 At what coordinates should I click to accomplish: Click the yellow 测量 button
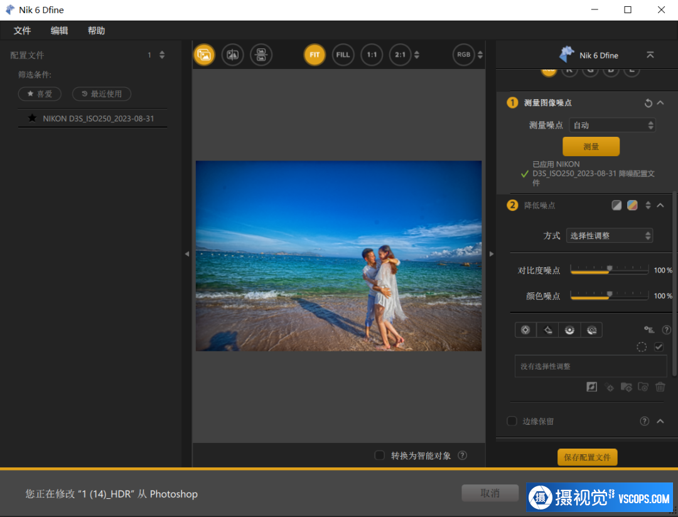tap(591, 146)
